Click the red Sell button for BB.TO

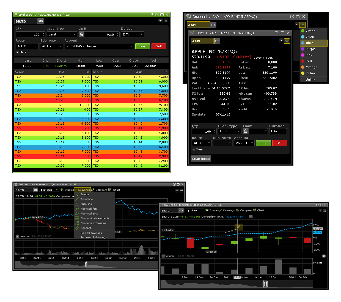click(x=159, y=46)
